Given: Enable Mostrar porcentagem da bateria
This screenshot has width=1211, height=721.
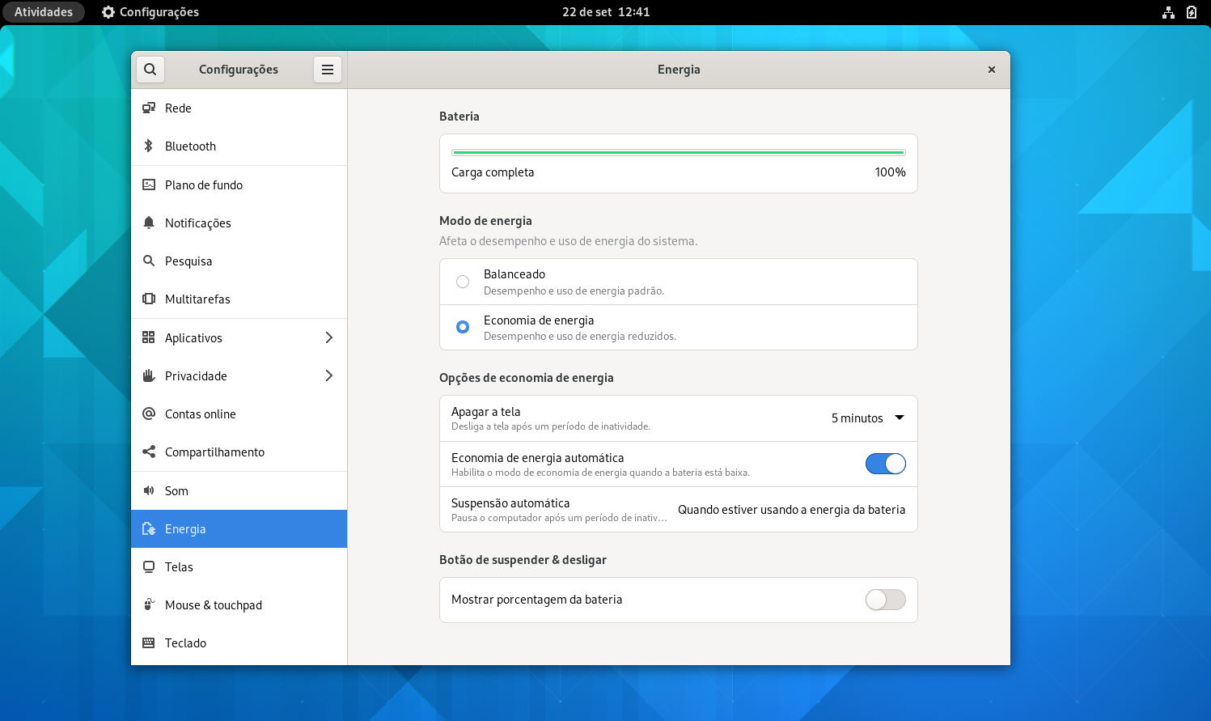Looking at the screenshot, I should coord(886,600).
